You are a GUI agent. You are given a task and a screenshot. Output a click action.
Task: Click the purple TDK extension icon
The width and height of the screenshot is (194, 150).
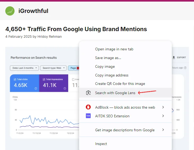point(88,116)
